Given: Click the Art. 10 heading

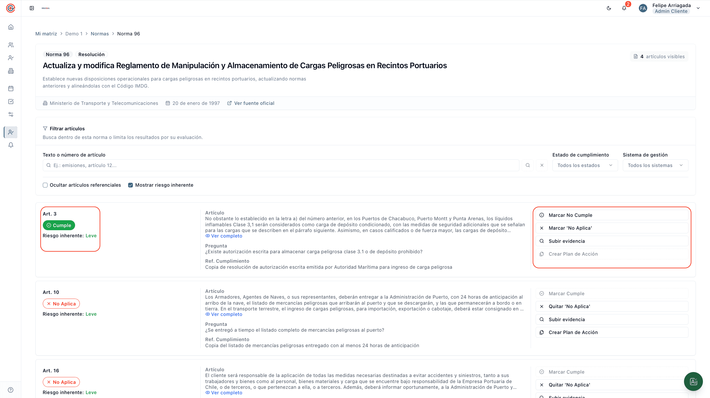Looking at the screenshot, I should tap(51, 292).
